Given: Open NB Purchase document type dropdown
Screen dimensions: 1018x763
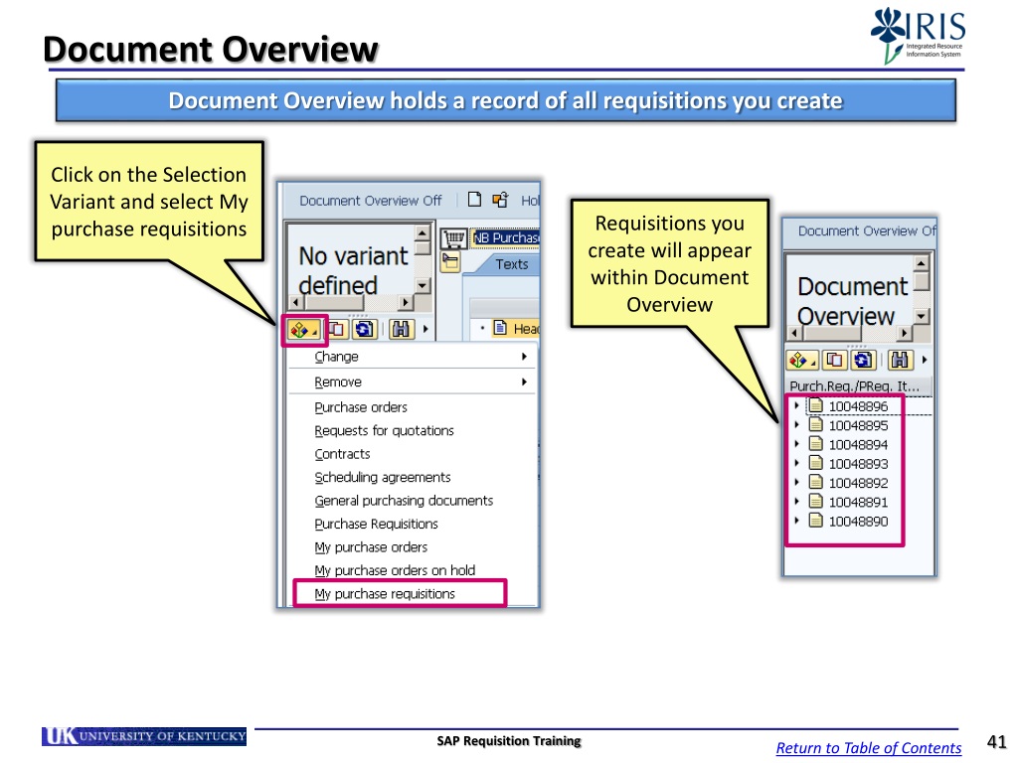Looking at the screenshot, I should (506, 238).
